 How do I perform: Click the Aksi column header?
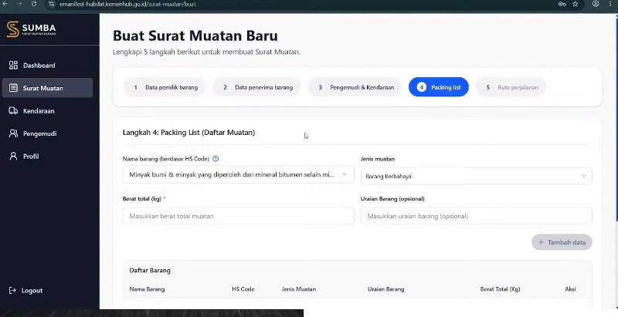pos(570,289)
